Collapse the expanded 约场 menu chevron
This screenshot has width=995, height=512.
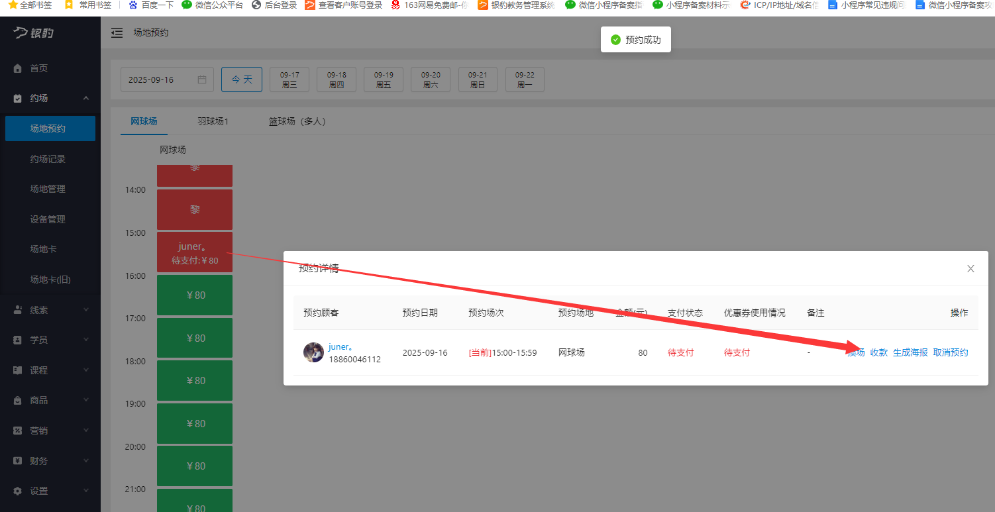click(85, 97)
